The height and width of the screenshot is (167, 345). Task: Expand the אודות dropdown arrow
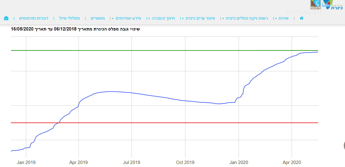pyautogui.click(x=276, y=18)
